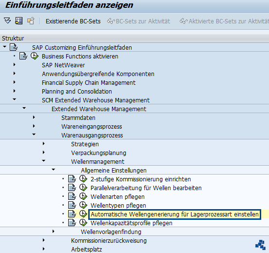Screen dimensions: 269x253
Task: Execute activity Parallelverarbeitung für Wellen bearbeiten
Action: [x=83, y=188]
